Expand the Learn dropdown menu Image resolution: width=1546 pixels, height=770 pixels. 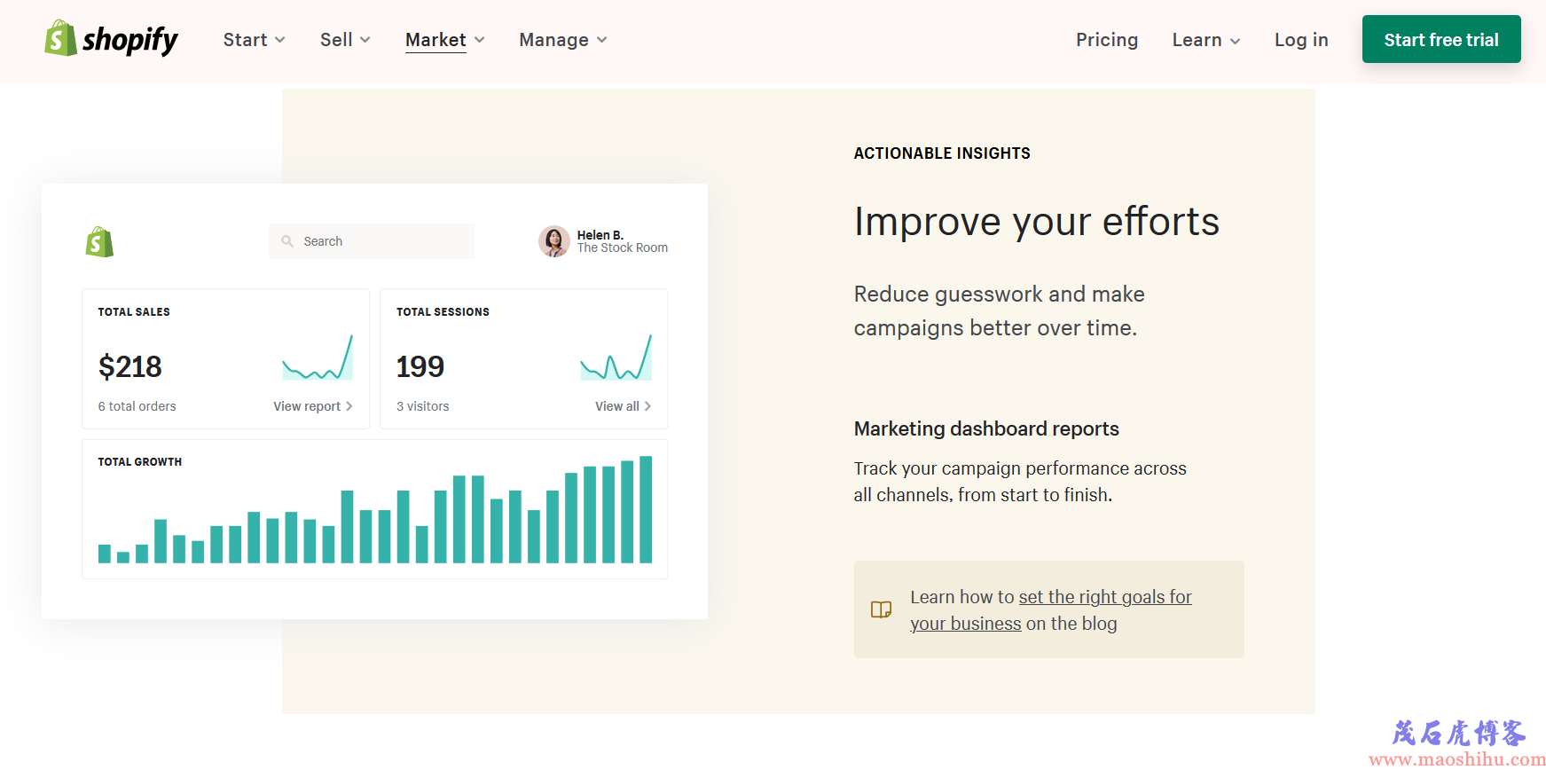click(1206, 40)
